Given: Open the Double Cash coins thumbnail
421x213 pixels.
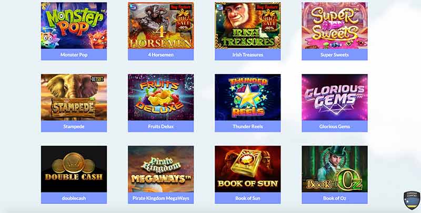Looking at the screenshot, I should pos(74,169).
